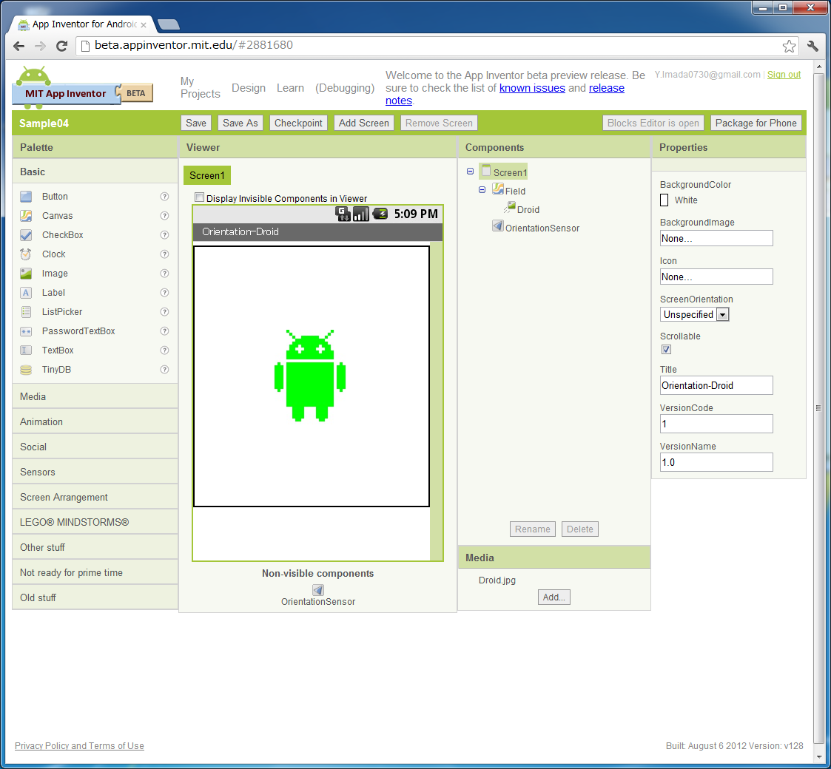Click the OrientationSensor icon under Non-visible components

pyautogui.click(x=318, y=589)
